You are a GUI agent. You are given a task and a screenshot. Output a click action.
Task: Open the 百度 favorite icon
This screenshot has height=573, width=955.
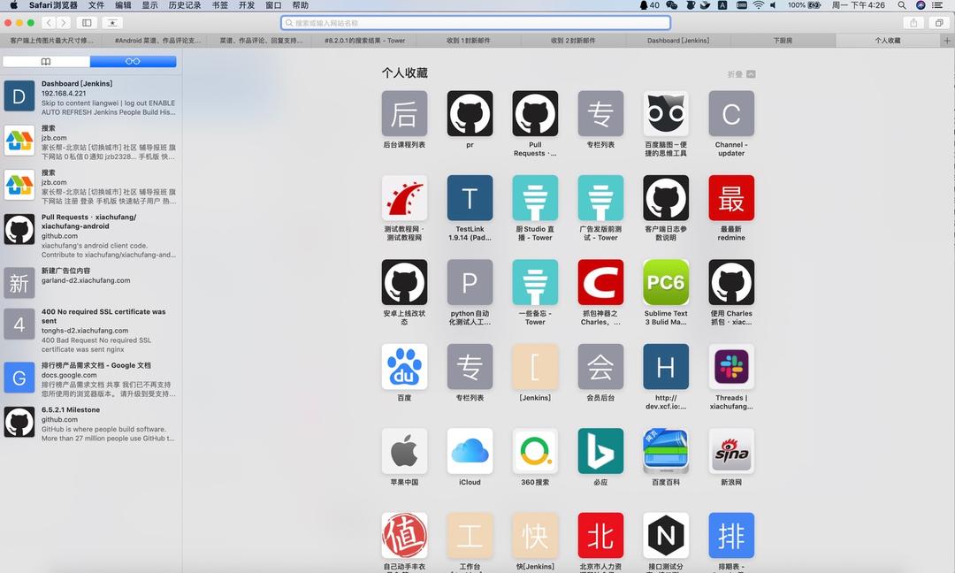pyautogui.click(x=404, y=367)
